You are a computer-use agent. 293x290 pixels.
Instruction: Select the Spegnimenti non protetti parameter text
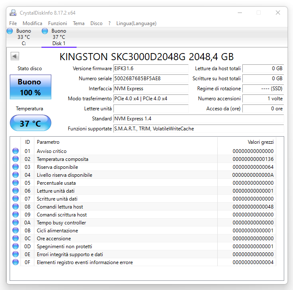(x=64, y=247)
